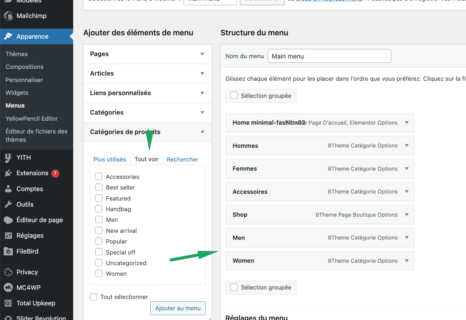Expand Home minimal-fashion02 menu item
This screenshot has height=320, width=466.
point(407,123)
